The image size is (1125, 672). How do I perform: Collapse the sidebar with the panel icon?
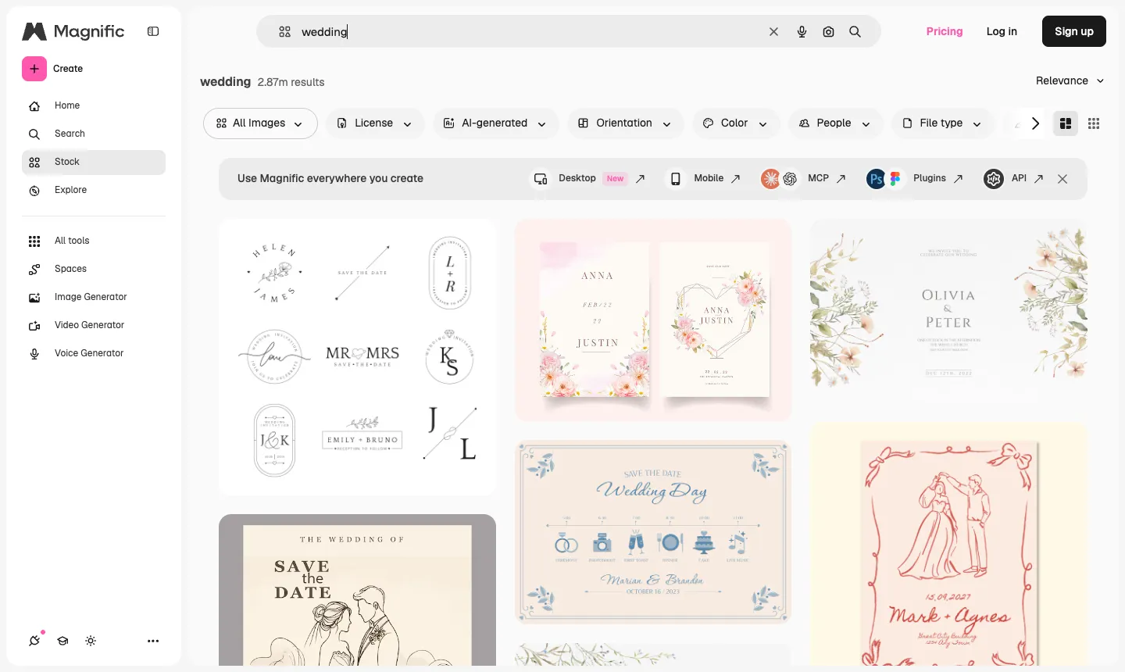(x=153, y=31)
